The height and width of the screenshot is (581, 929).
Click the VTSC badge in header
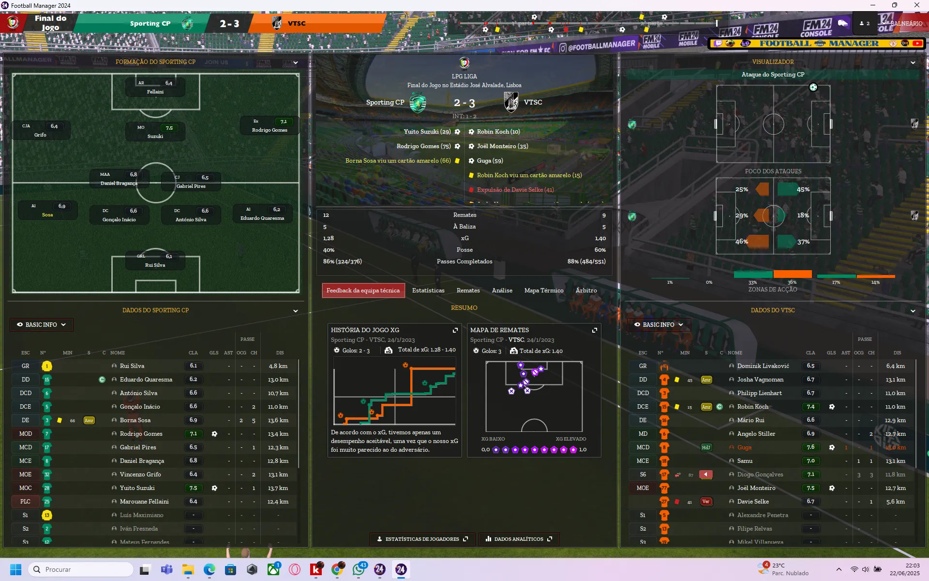coord(276,23)
